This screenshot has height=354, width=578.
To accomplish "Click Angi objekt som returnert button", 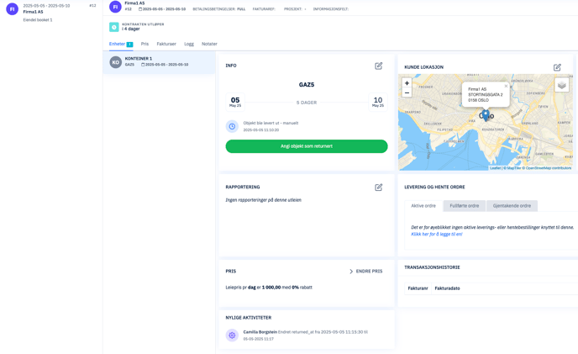I will point(307,146).
